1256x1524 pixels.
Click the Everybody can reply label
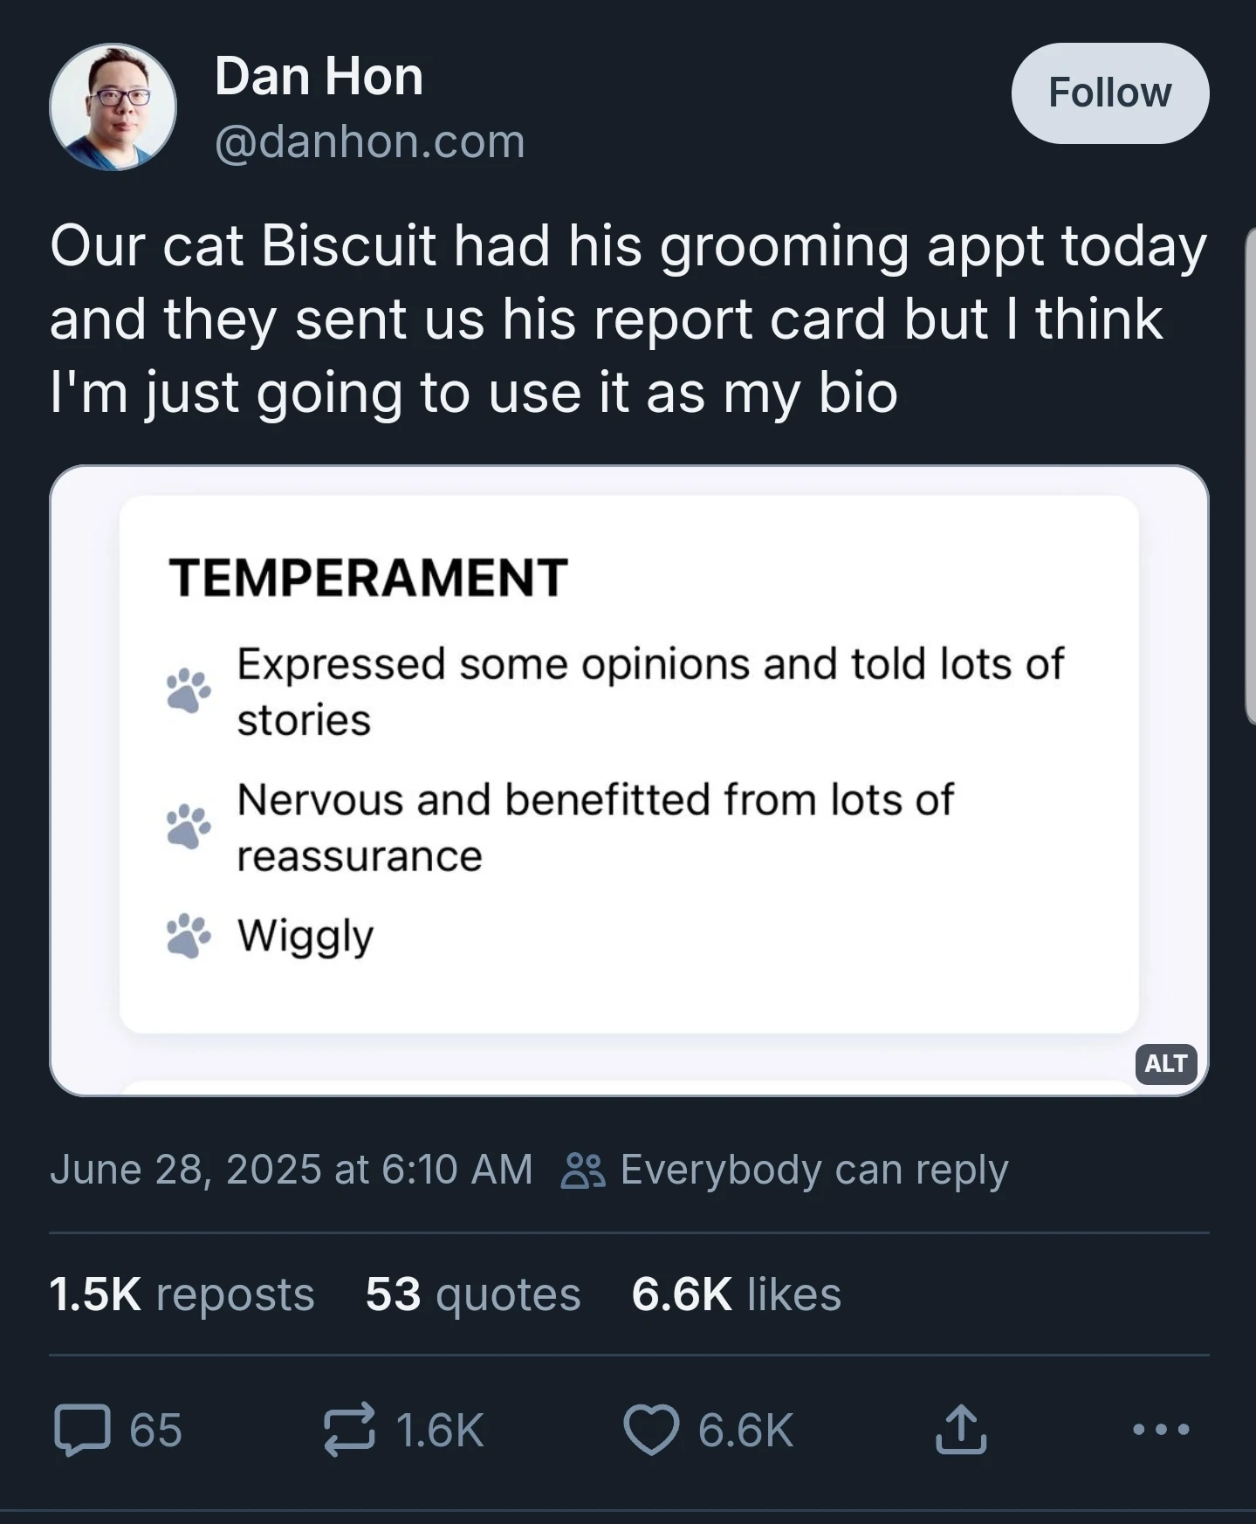pos(814,1170)
